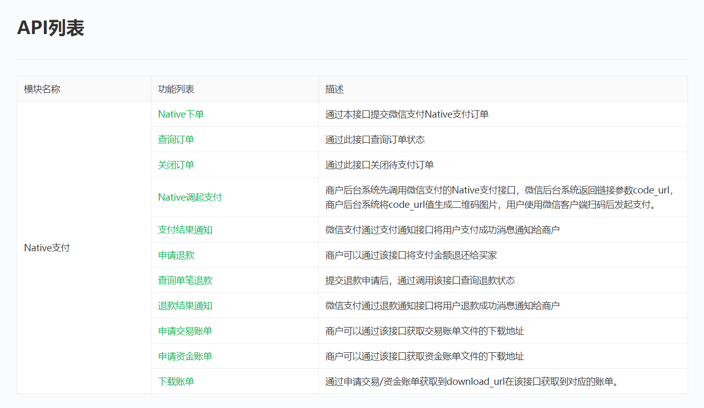Select the API列表 page heading

51,28
